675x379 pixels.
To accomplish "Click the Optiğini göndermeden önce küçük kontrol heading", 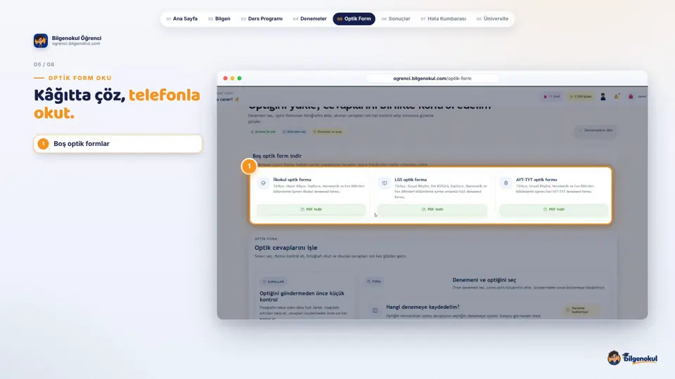I will coord(302,296).
